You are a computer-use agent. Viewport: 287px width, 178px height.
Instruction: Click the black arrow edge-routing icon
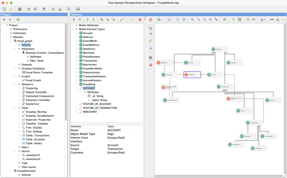(272, 19)
